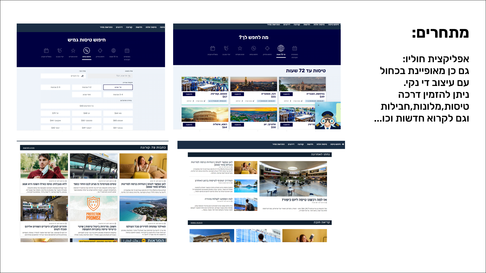Image resolution: width=486 pixels, height=273 pixels.
Task: Click the compass icon for flexible search
Action: [x=87, y=51]
